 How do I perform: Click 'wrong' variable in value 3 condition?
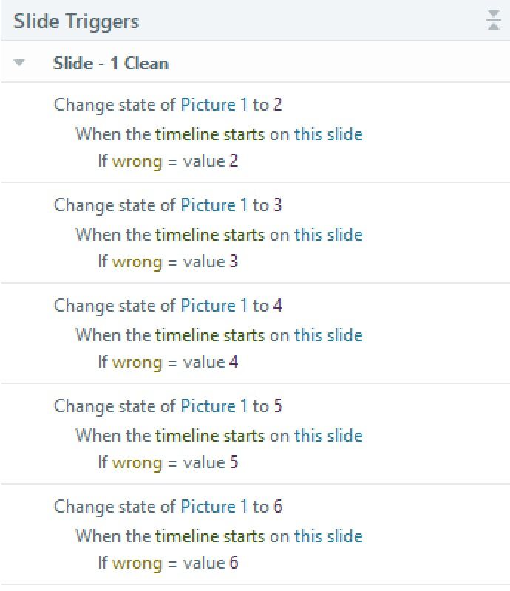[137, 262]
